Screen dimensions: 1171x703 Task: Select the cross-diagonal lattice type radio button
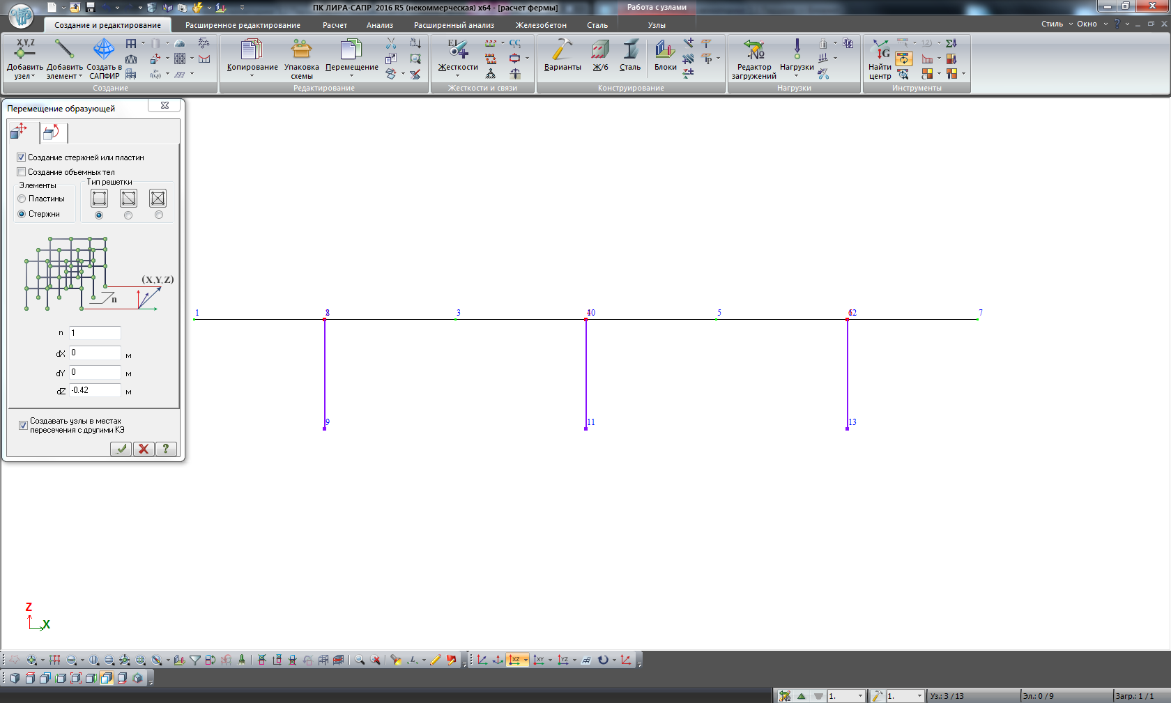pos(158,215)
